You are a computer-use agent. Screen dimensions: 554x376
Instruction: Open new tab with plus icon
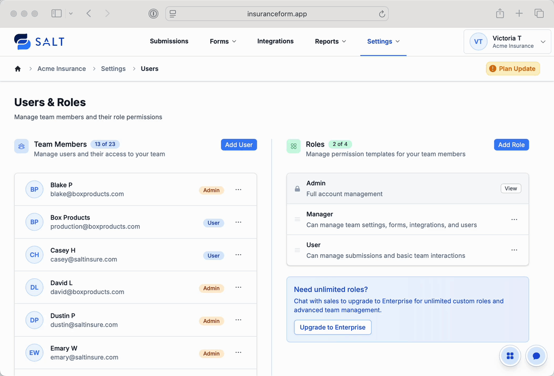[519, 14]
